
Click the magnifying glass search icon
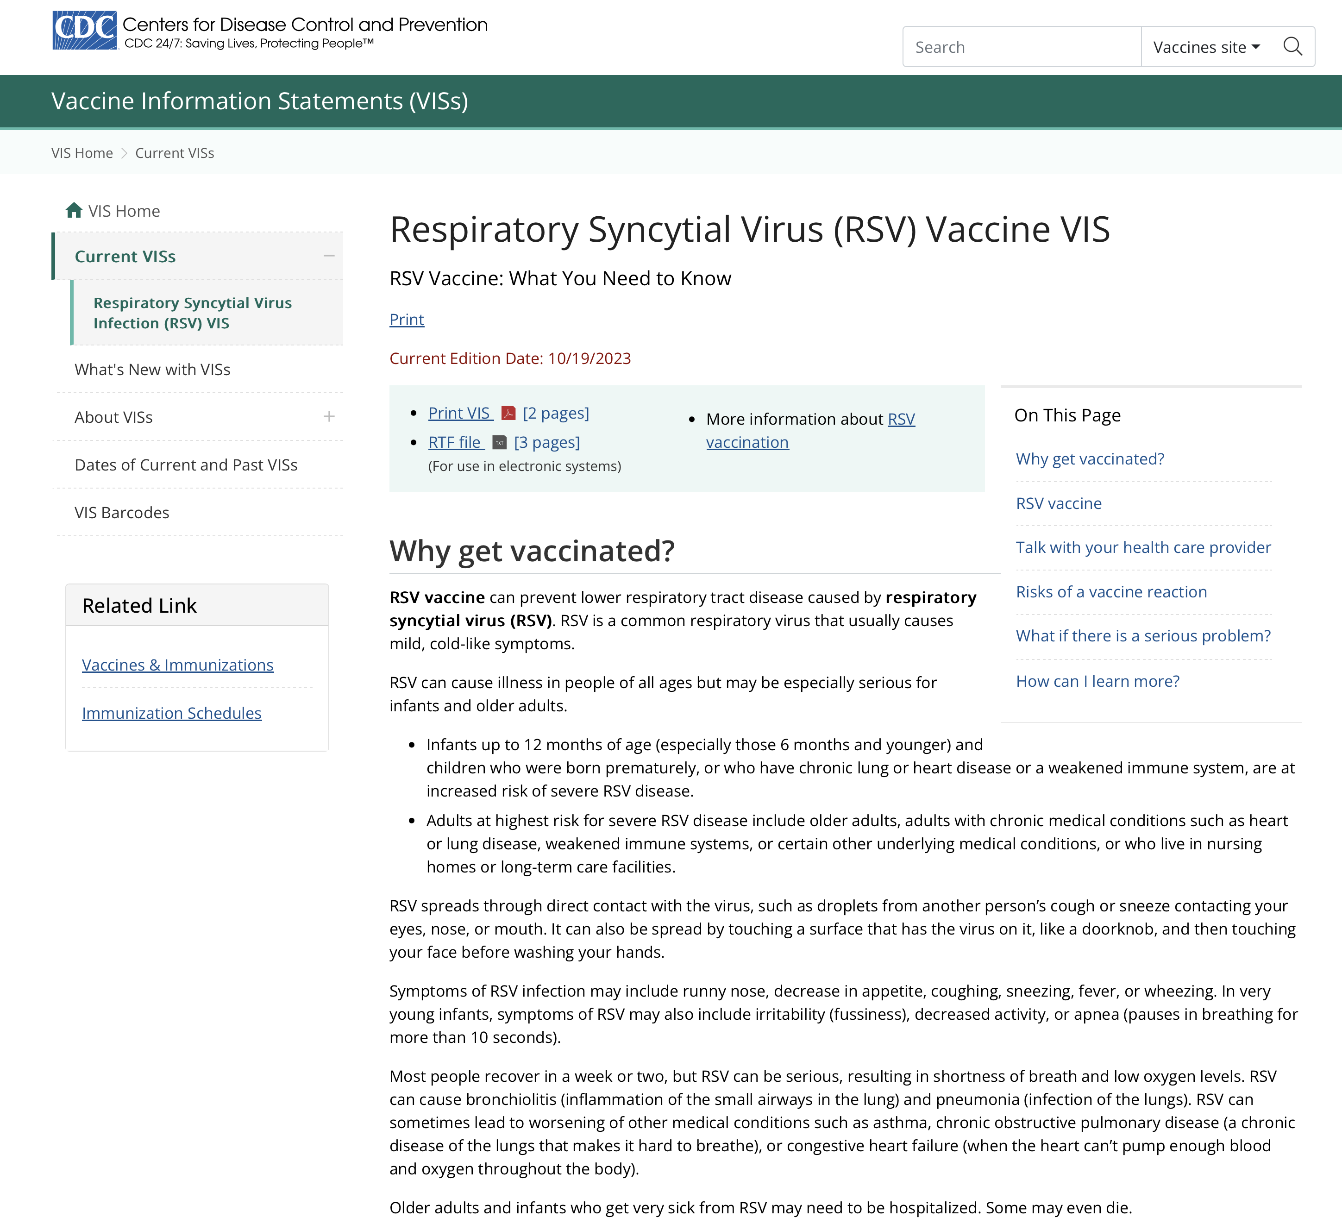point(1292,47)
